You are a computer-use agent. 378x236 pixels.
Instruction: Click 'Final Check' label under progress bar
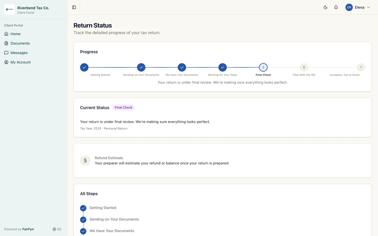point(263,75)
